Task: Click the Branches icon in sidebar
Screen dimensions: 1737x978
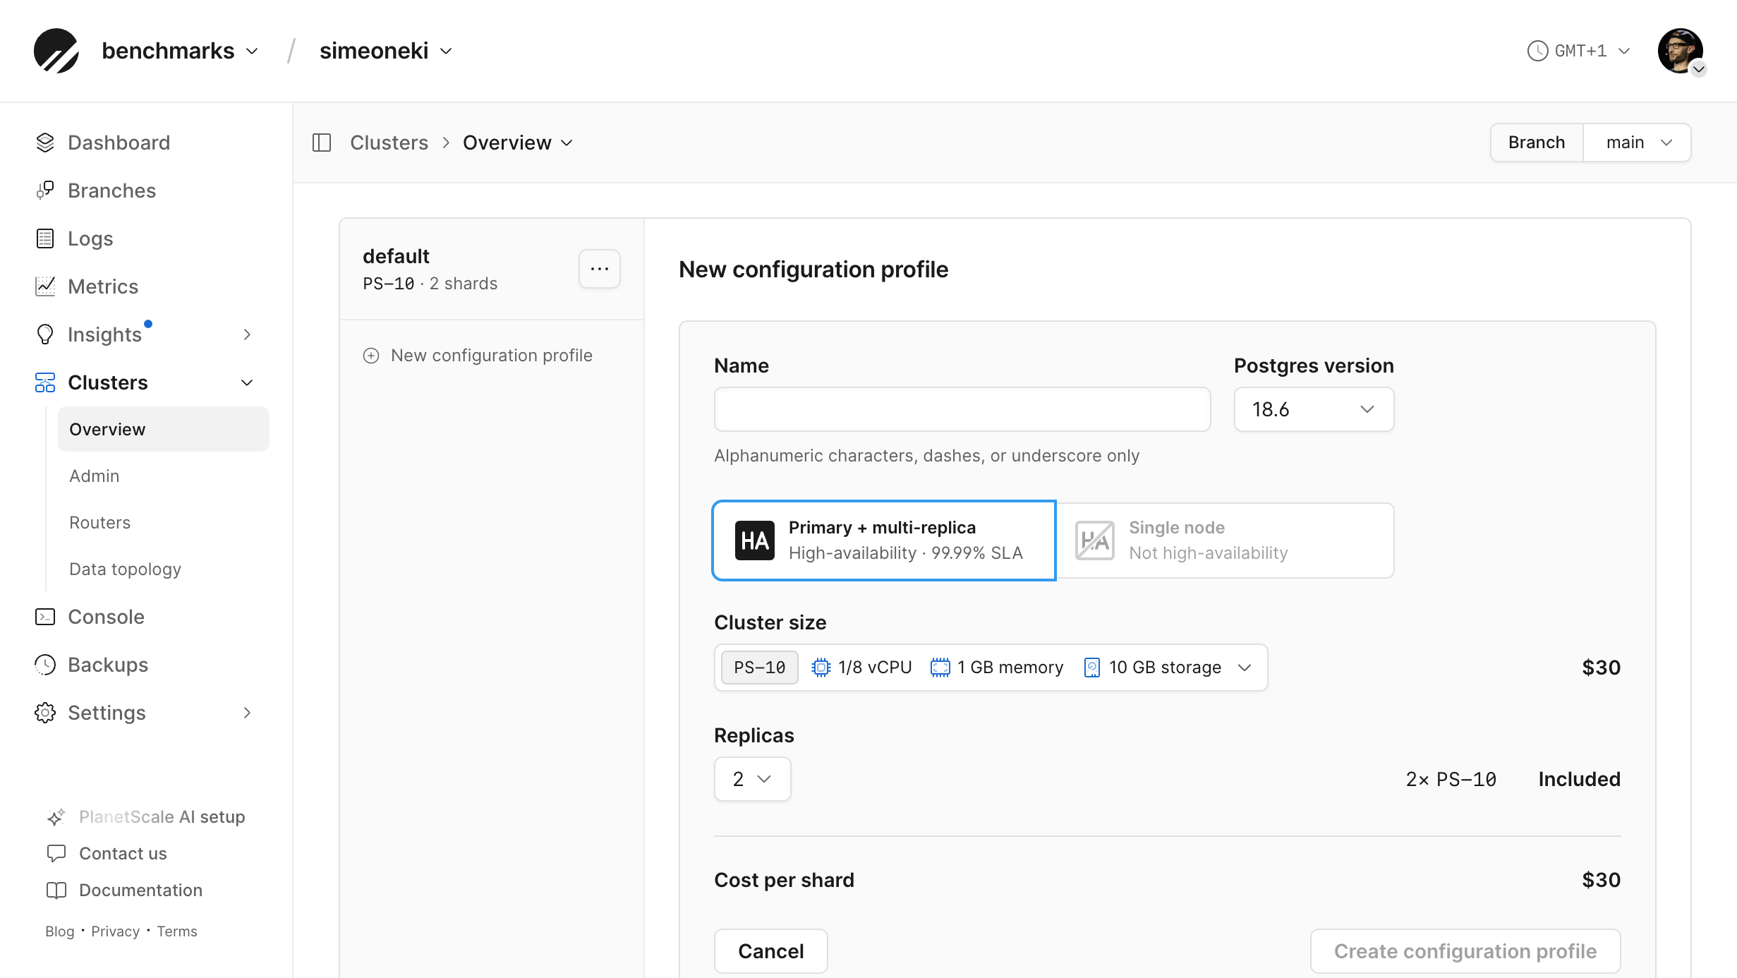Action: pos(45,191)
